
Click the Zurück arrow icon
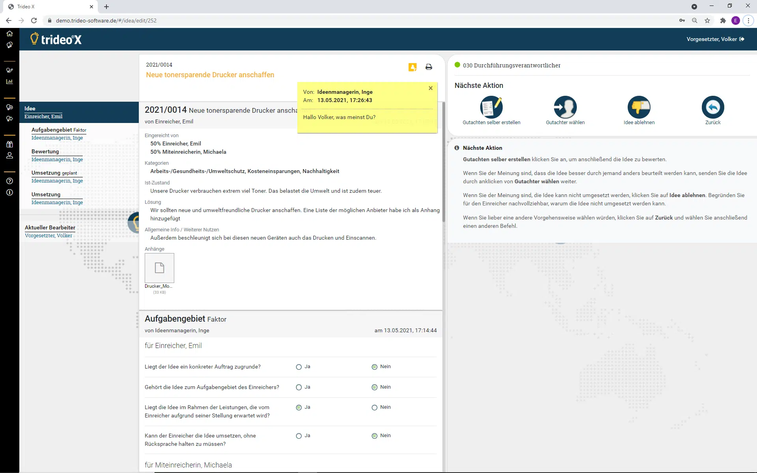tap(712, 107)
